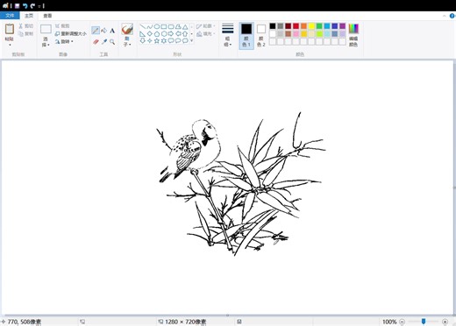
Task: Click the Cut button
Action: point(26,26)
